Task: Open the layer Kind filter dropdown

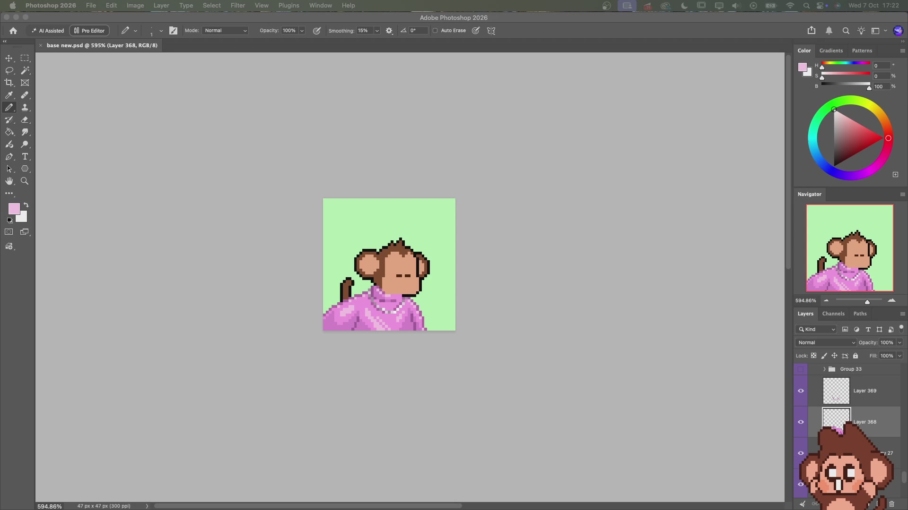Action: pos(817,329)
